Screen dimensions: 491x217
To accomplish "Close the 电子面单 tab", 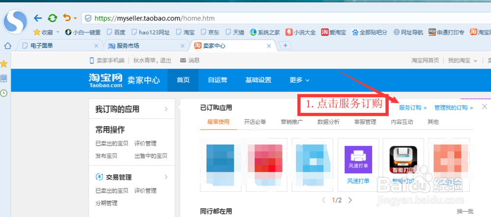I will click(x=96, y=46).
